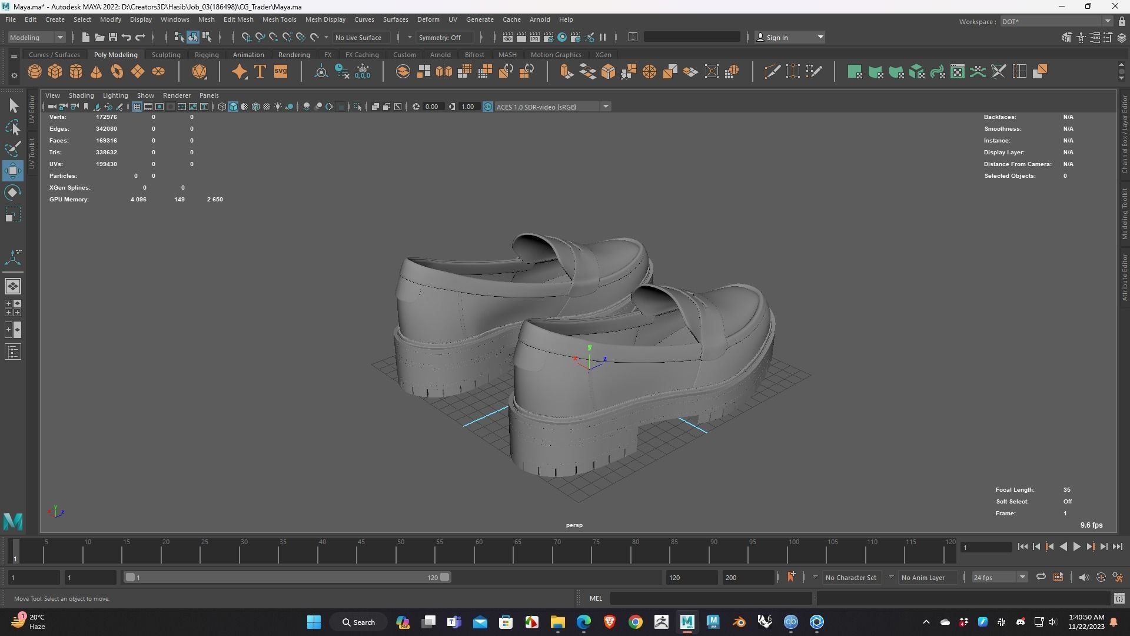Create a Poly Cylinder from the shelf
Image resolution: width=1130 pixels, height=636 pixels.
[x=76, y=72]
